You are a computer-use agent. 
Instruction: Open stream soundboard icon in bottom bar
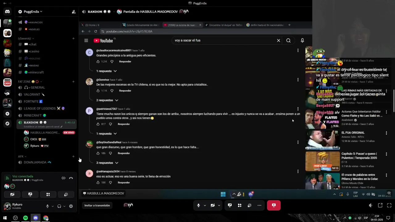pos(249,205)
